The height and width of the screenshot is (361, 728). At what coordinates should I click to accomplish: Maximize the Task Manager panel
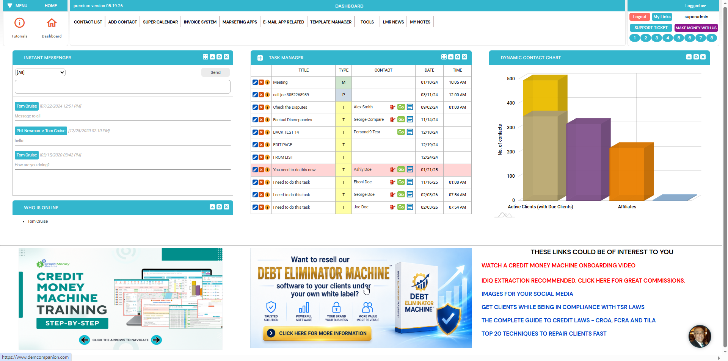(444, 57)
